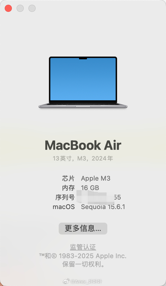166x286 pixels.
Task: Click the 16 GB memory value
Action: 90,188
